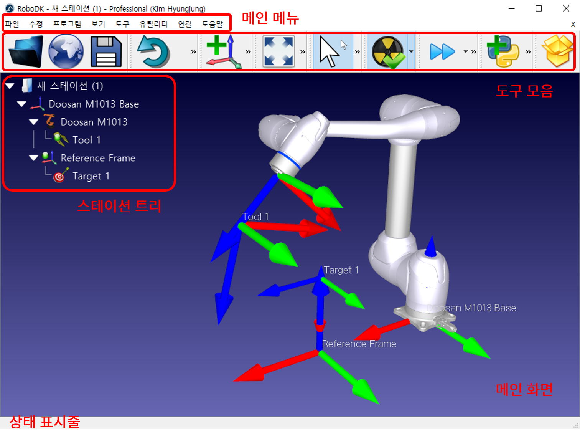Screen dimensions: 580x440
Task: Expand hidden items after undo button
Action: tap(193, 52)
